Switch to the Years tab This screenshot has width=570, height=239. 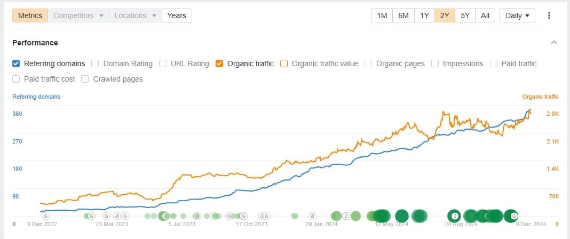(177, 15)
